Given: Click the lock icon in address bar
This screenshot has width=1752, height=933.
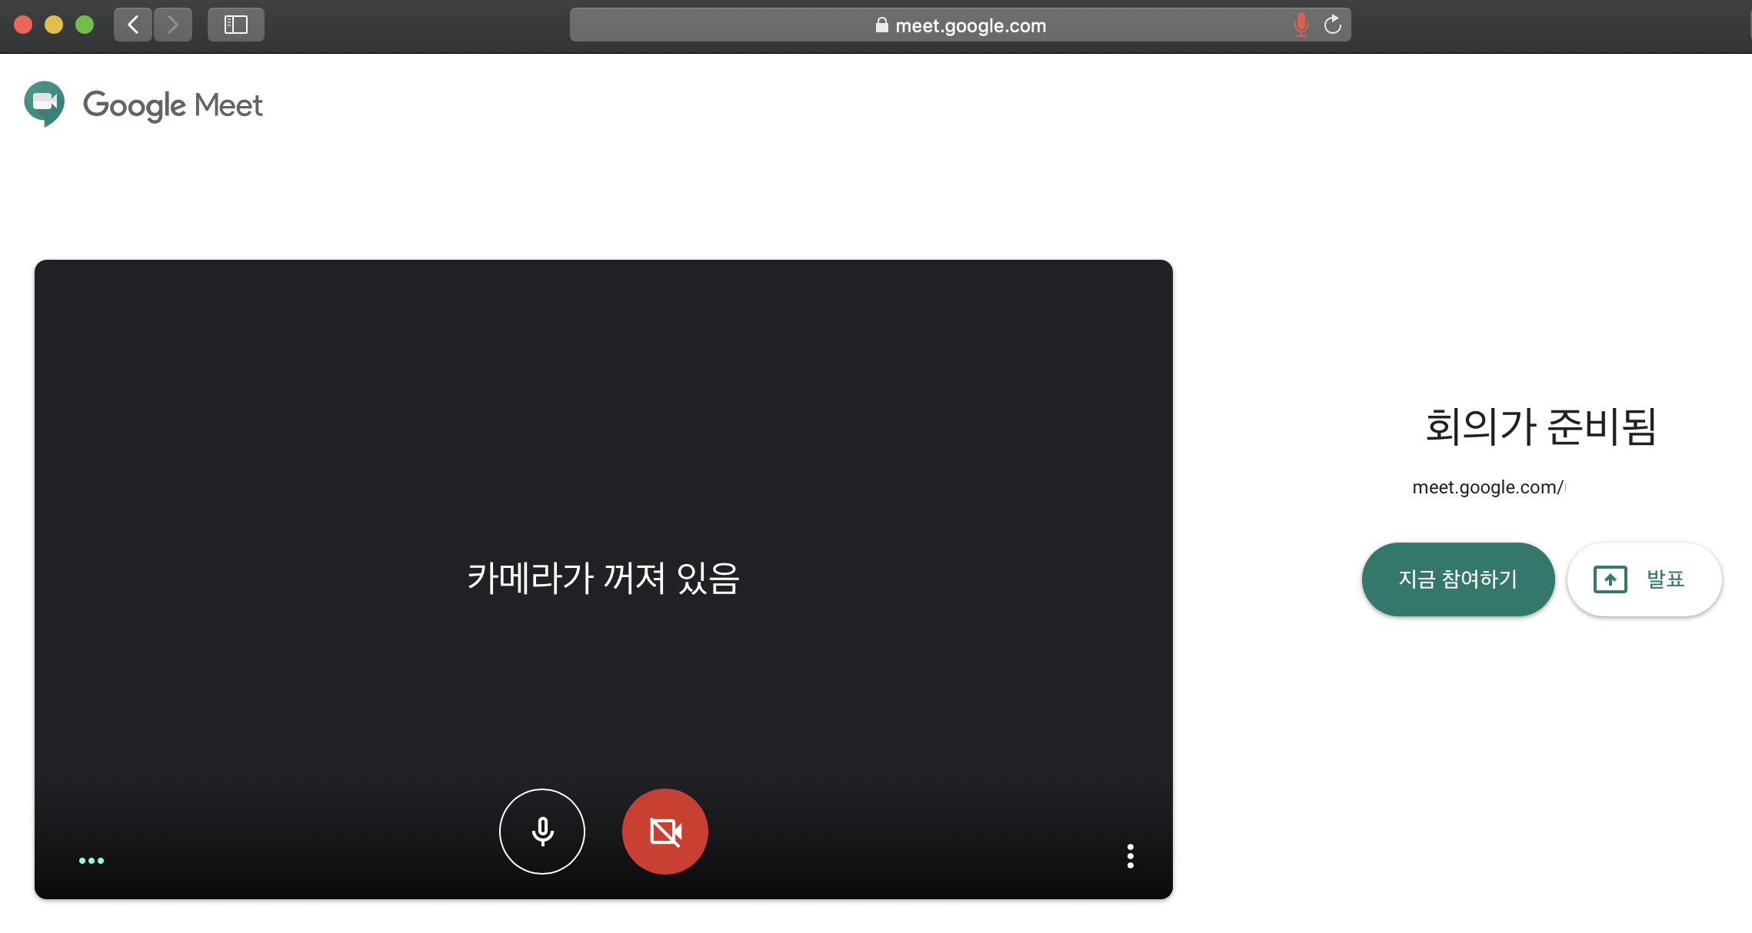Looking at the screenshot, I should point(881,25).
